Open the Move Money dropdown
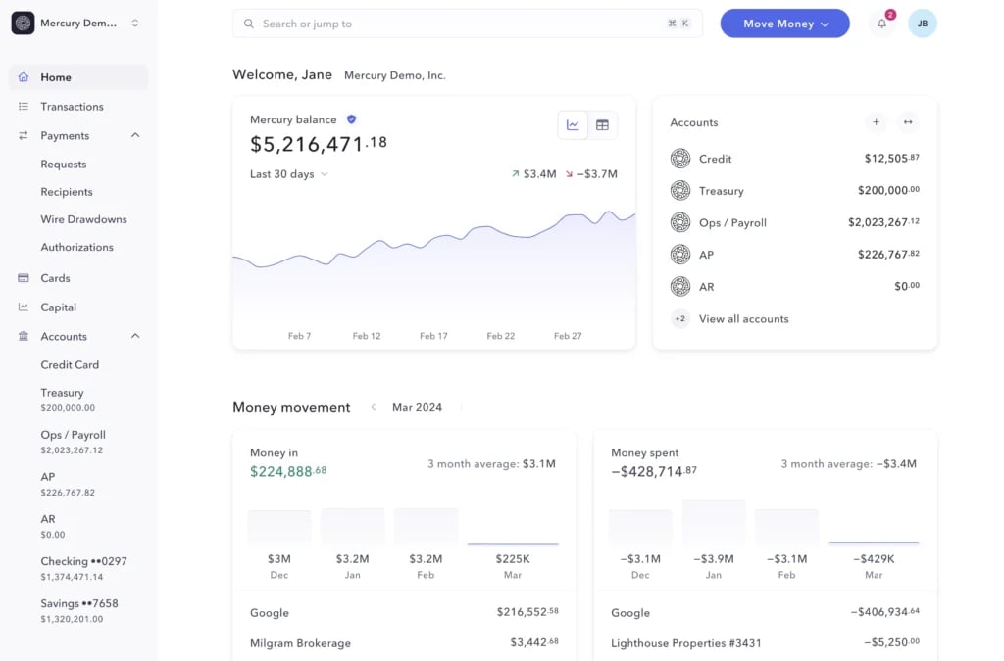The image size is (1004, 661). point(784,24)
